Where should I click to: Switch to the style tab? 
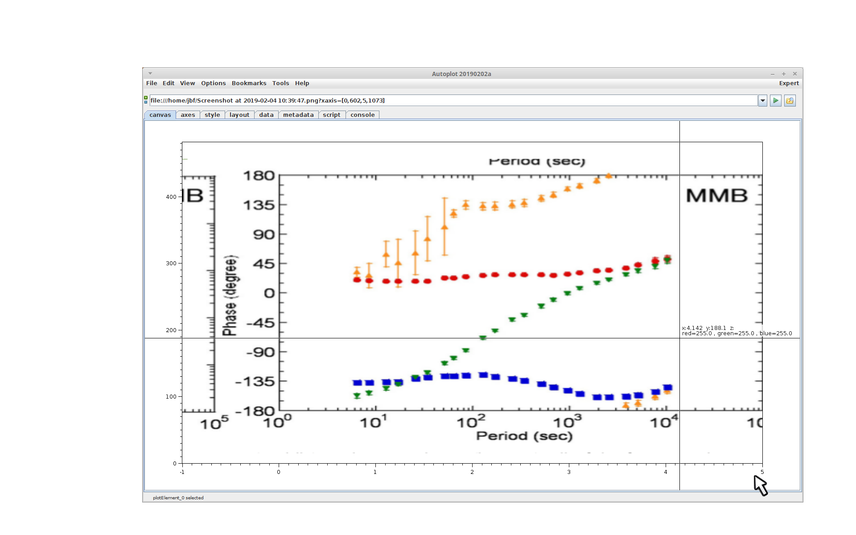[212, 115]
